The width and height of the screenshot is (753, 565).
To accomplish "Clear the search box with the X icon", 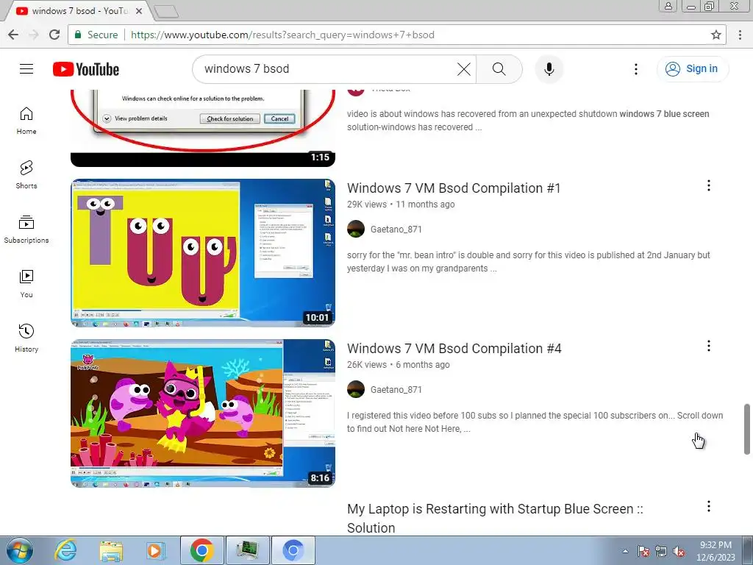I will (463, 69).
